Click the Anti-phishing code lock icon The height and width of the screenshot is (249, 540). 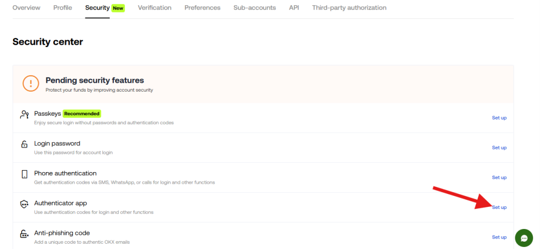tap(24, 234)
